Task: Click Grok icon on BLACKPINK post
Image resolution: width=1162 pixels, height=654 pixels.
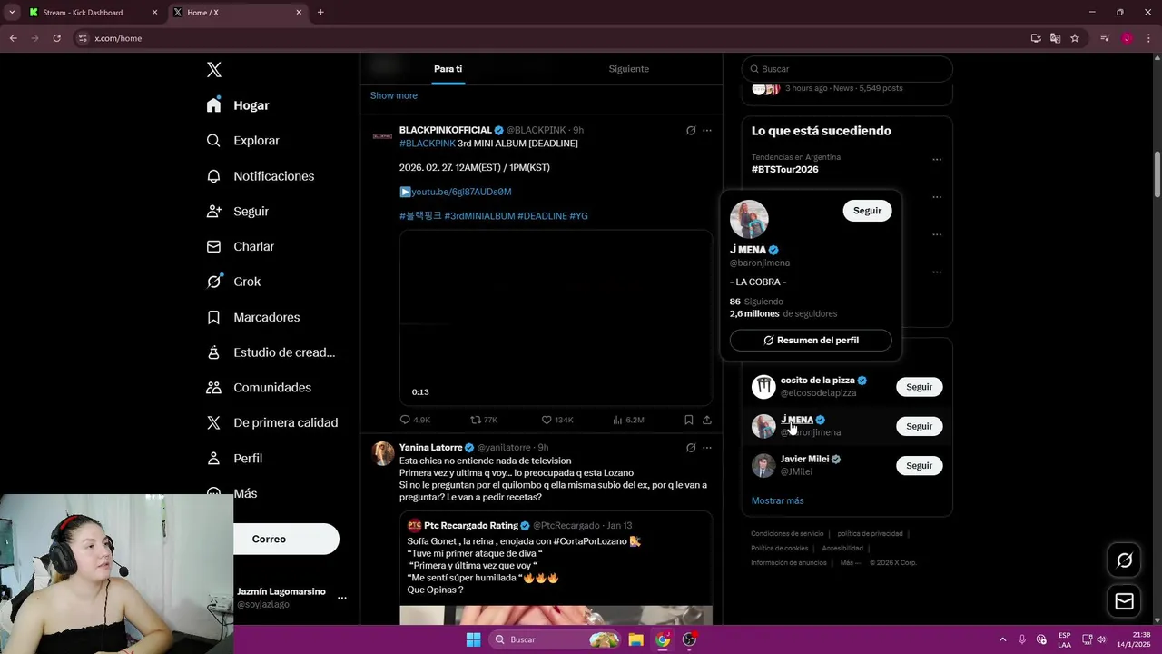Action: (x=691, y=131)
